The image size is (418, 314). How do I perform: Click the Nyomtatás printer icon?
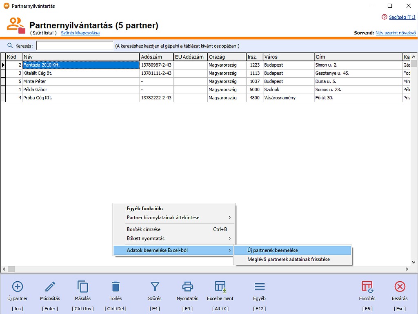click(187, 286)
